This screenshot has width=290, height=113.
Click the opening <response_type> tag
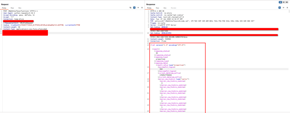click(x=161, y=57)
